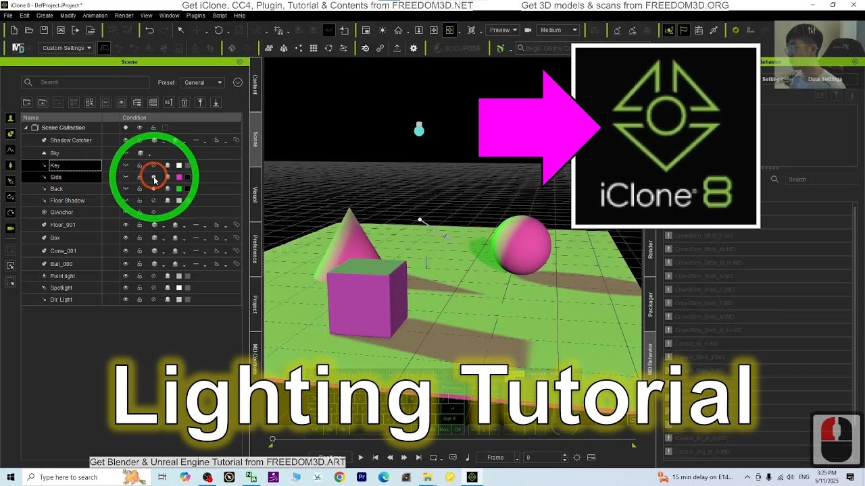This screenshot has height=486, width=865.
Task: Click the Next Frame timeline button
Action: [x=404, y=458]
